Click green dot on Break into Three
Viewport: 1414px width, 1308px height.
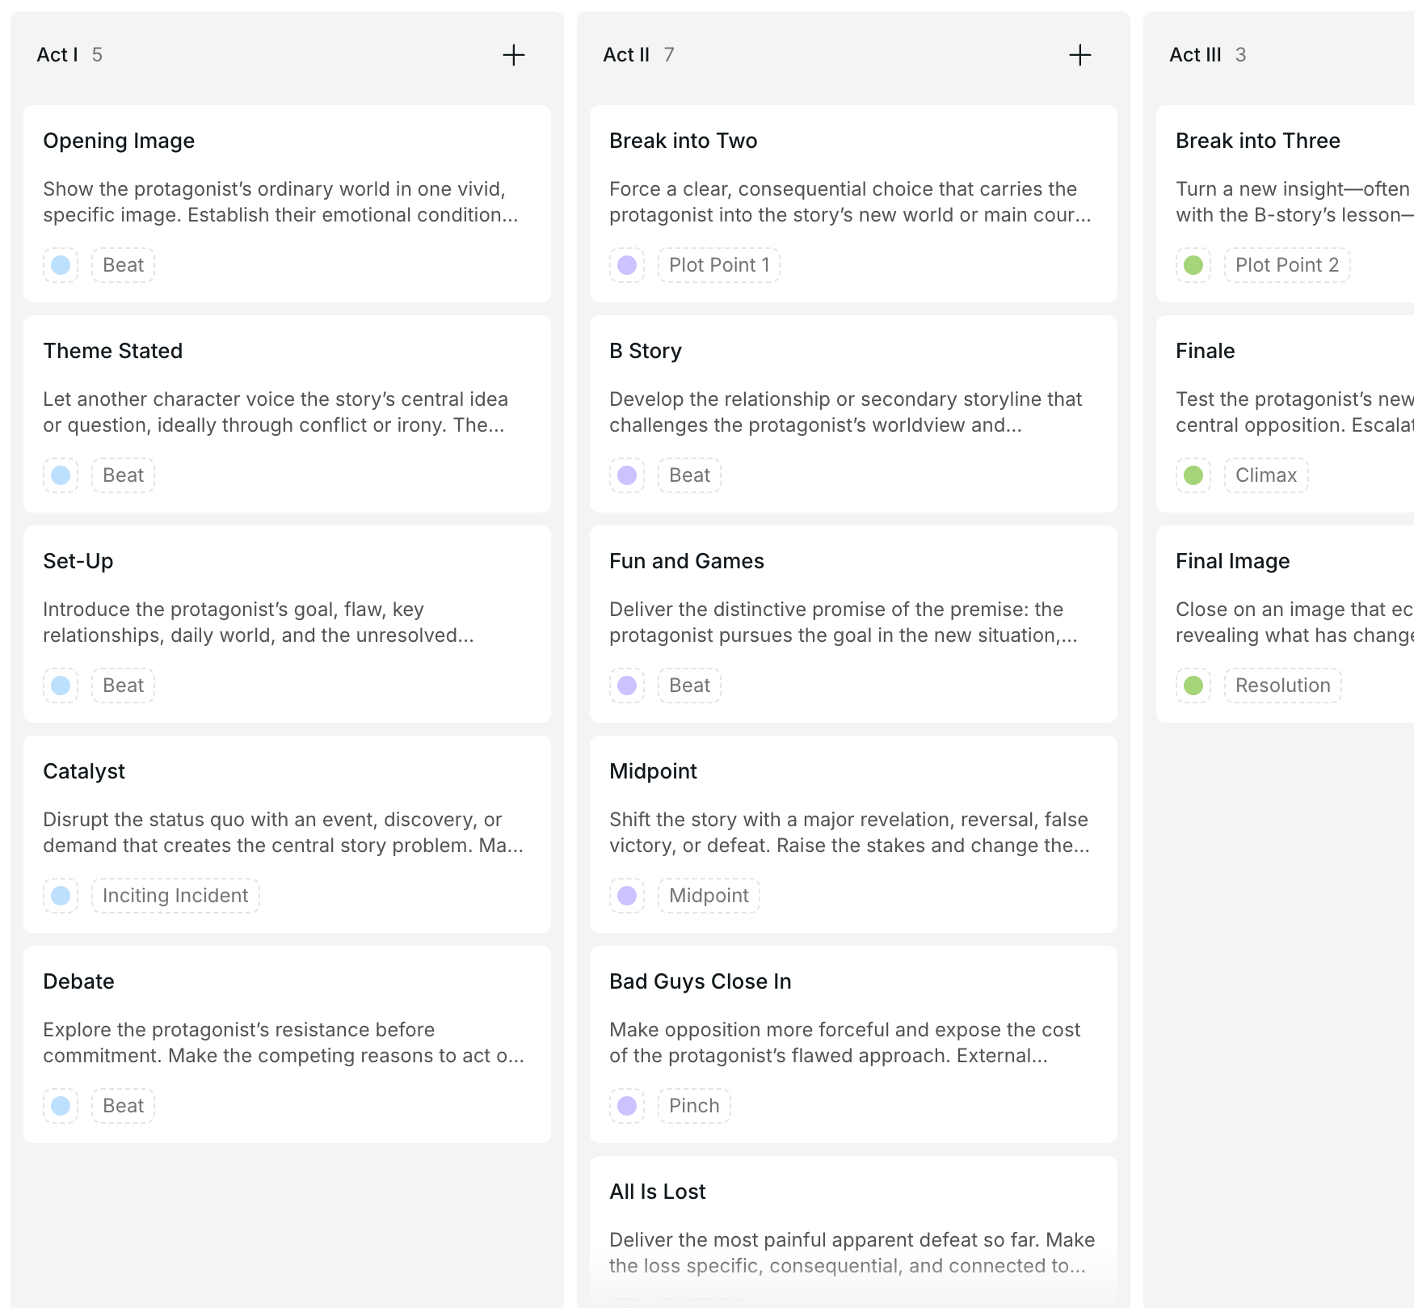1193,265
